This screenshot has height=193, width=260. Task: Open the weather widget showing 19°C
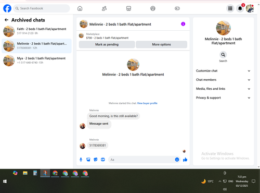pyautogui.click(x=207, y=182)
